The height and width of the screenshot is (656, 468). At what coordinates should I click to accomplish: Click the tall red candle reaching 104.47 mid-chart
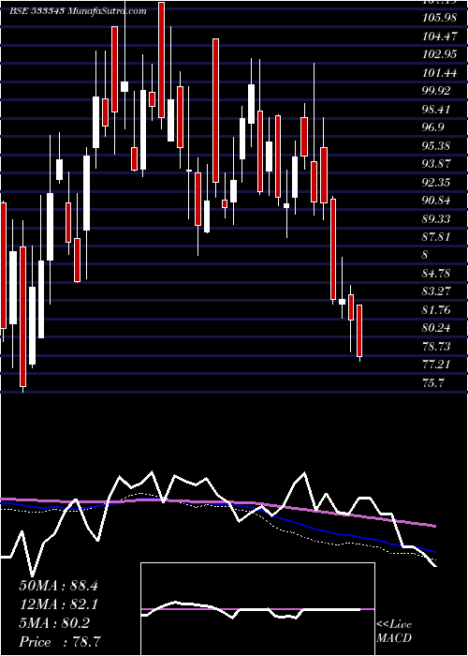click(x=215, y=111)
